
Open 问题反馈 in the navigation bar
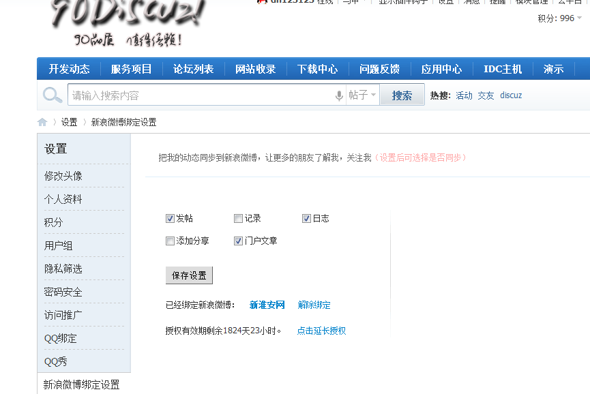point(380,69)
